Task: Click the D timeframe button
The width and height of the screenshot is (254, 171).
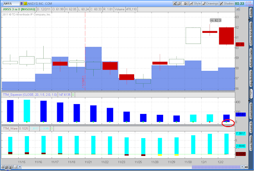Action: click(185, 4)
